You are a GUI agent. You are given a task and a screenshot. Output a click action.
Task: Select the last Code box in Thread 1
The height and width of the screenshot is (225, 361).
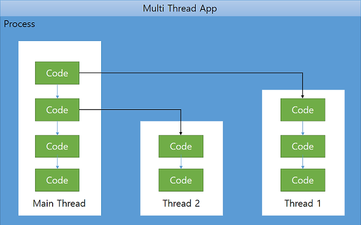(x=303, y=180)
